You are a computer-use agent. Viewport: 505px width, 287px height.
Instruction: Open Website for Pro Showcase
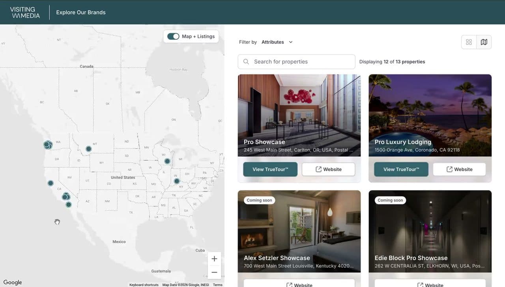point(328,169)
